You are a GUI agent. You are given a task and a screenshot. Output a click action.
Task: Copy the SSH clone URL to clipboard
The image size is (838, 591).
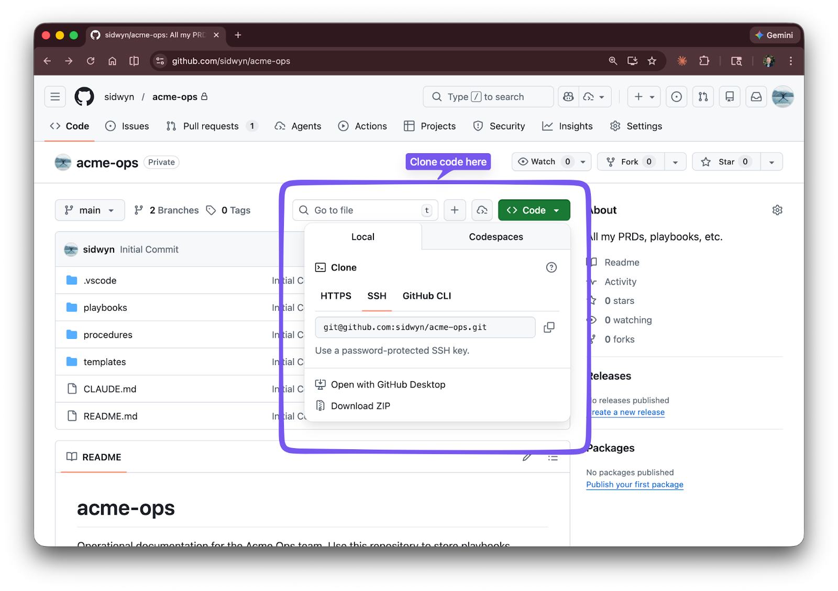point(549,327)
